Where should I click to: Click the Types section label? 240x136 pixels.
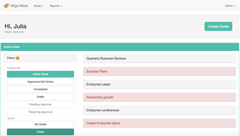(11, 118)
